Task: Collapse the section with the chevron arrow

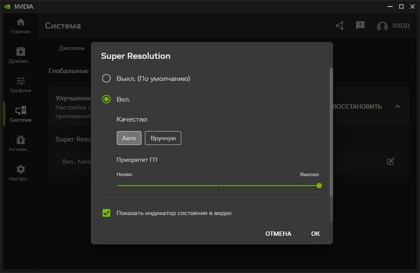Action: click(397, 106)
